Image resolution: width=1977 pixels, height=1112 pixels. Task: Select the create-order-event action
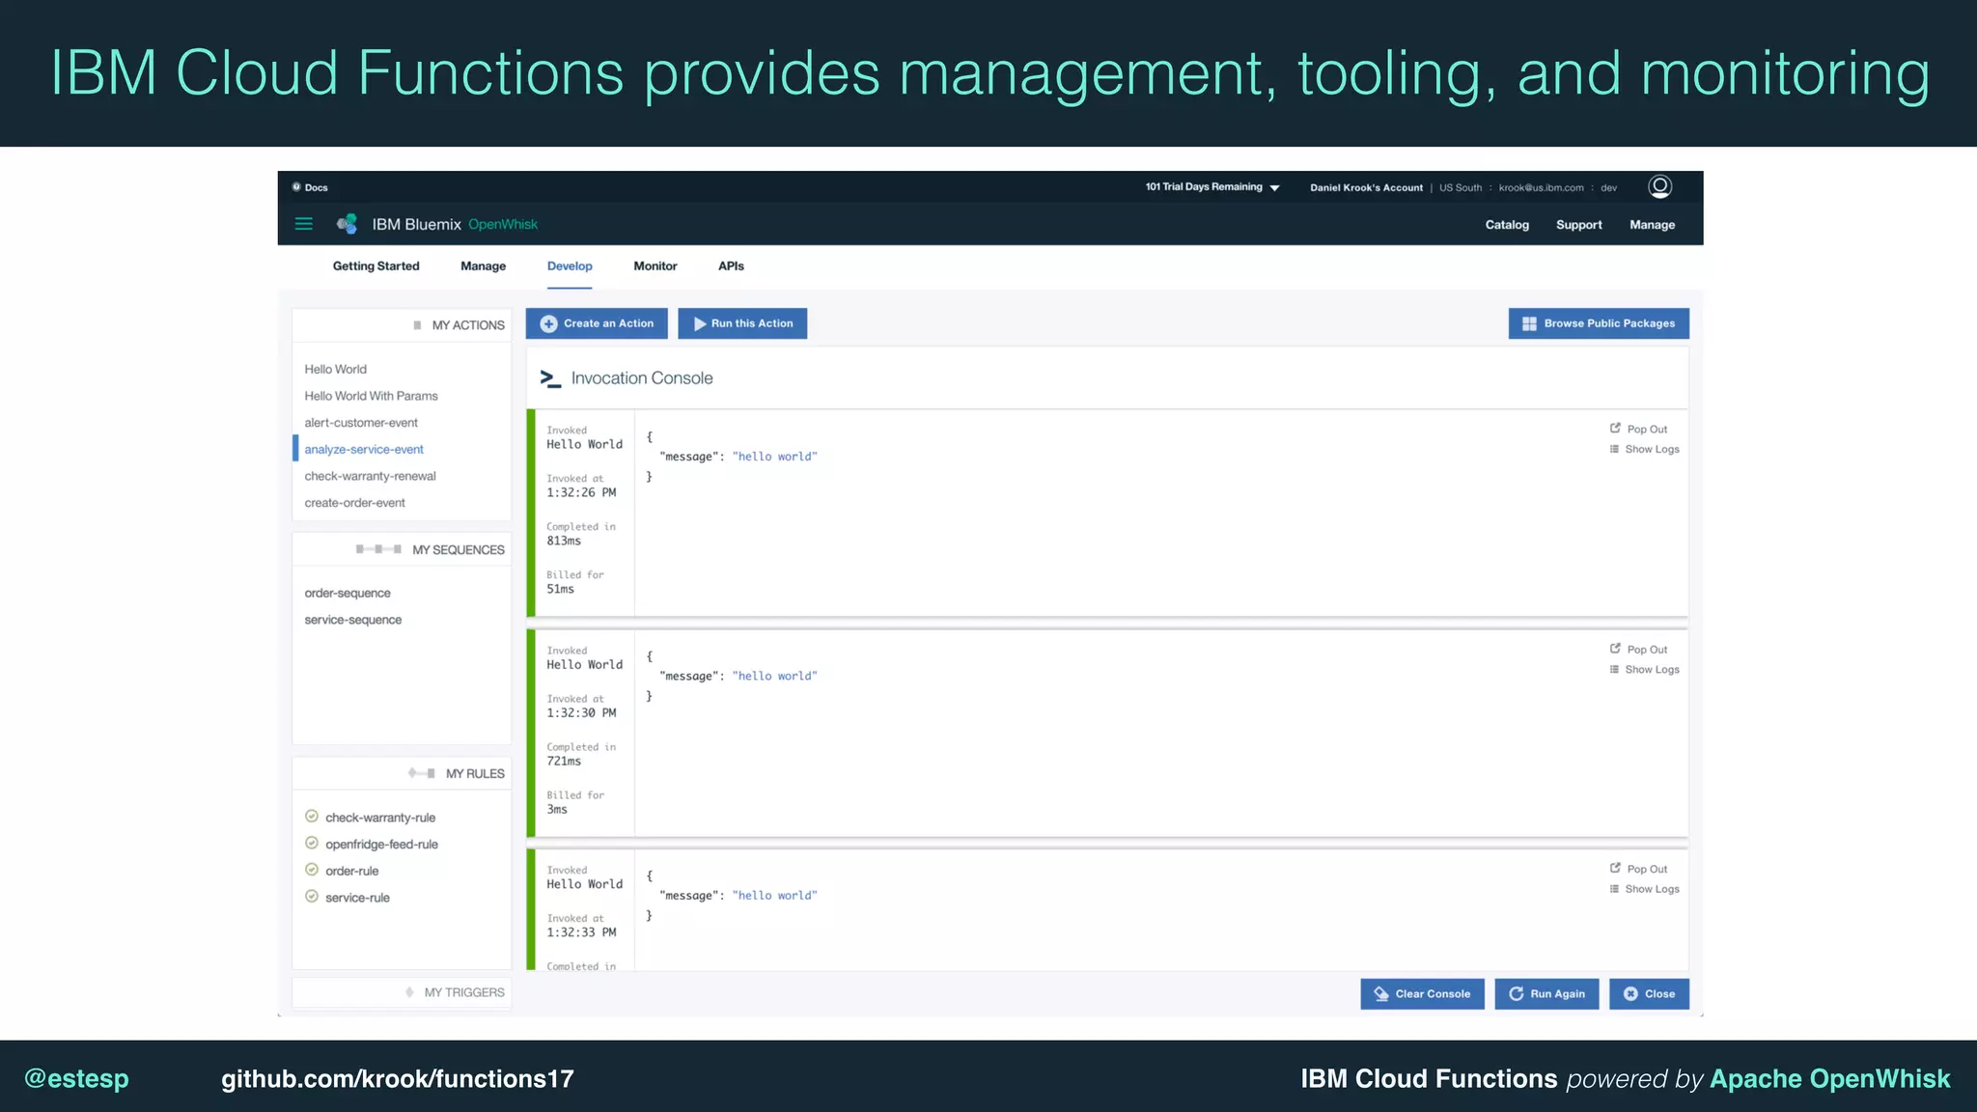(355, 503)
